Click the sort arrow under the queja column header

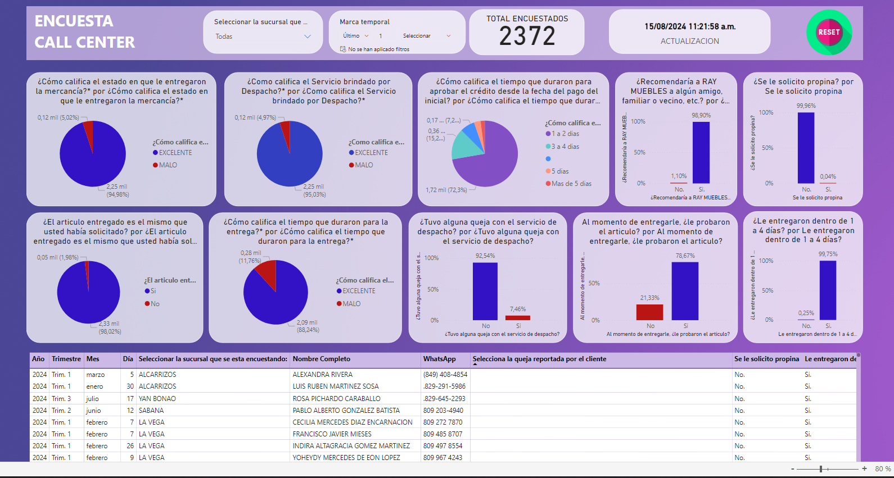(x=475, y=365)
